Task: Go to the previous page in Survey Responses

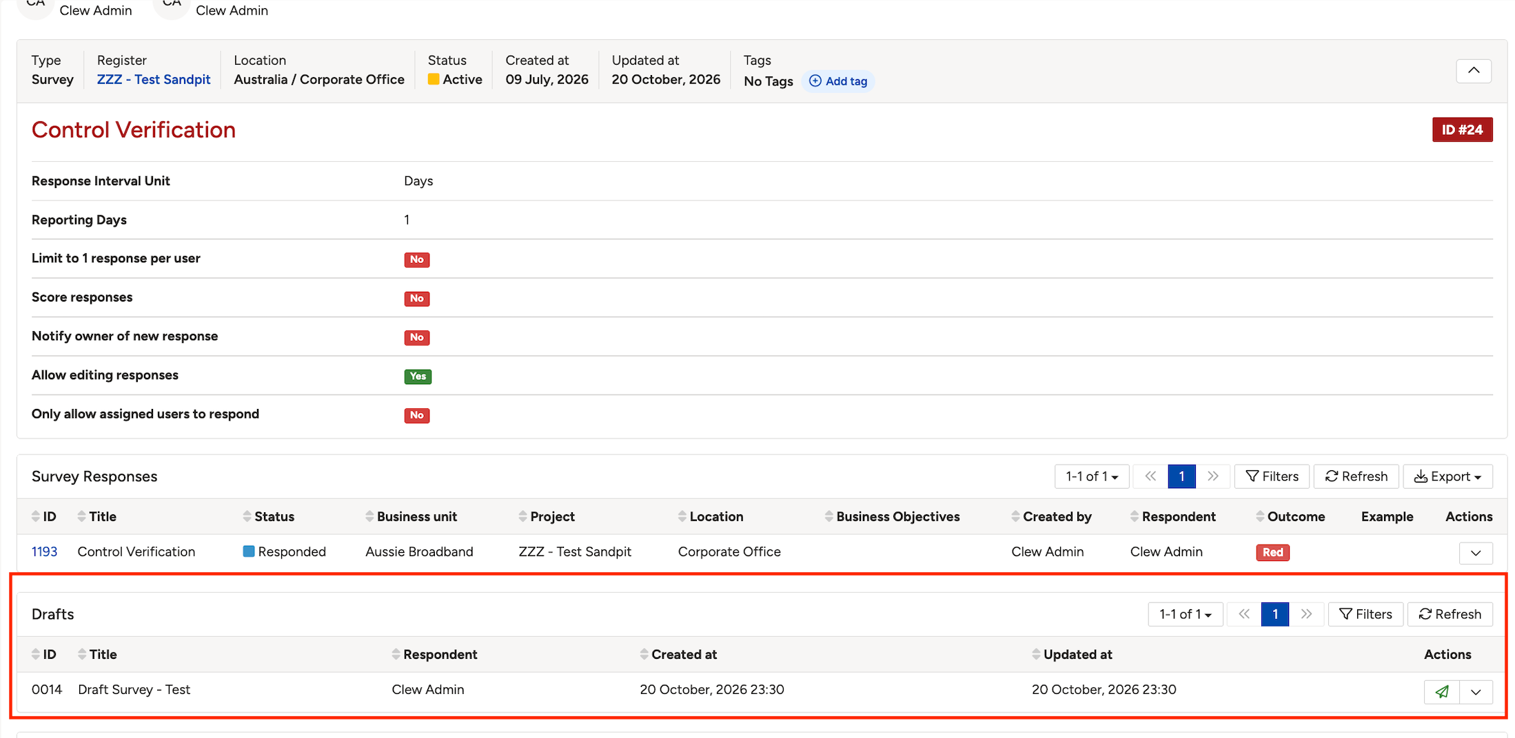Action: (x=1150, y=476)
